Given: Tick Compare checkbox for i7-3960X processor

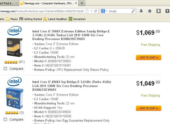Looking at the screenshot, I should pyautogui.click(x=5, y=68).
